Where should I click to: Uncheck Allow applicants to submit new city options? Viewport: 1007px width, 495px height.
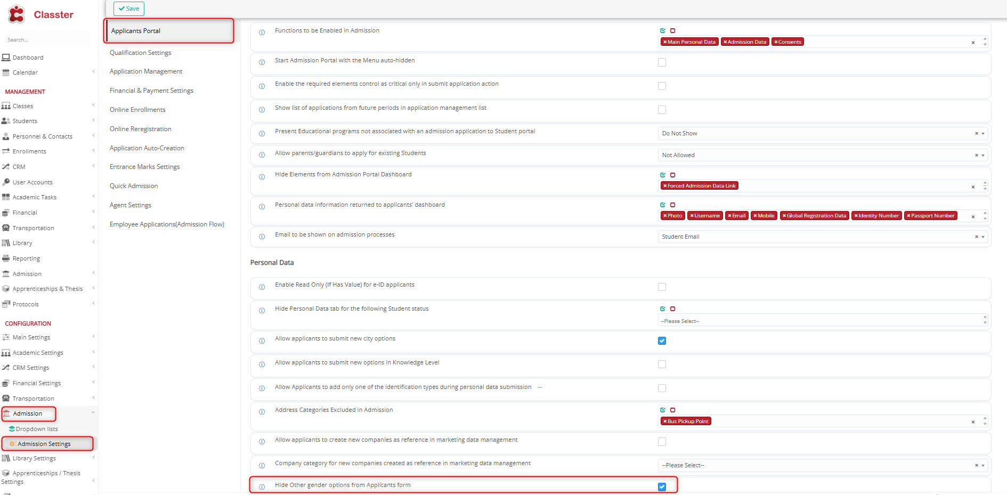[x=662, y=341]
